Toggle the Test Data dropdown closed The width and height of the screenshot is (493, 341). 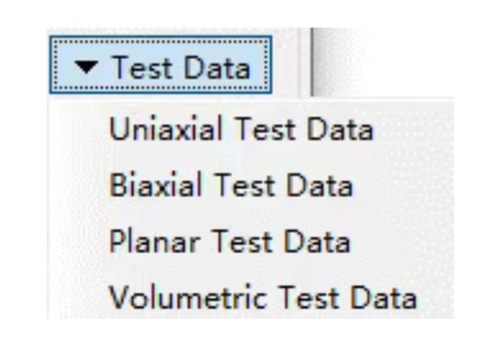pos(161,67)
